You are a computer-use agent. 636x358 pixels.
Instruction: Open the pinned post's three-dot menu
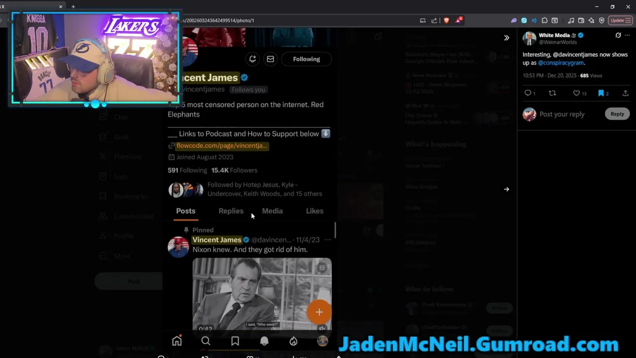coord(327,240)
